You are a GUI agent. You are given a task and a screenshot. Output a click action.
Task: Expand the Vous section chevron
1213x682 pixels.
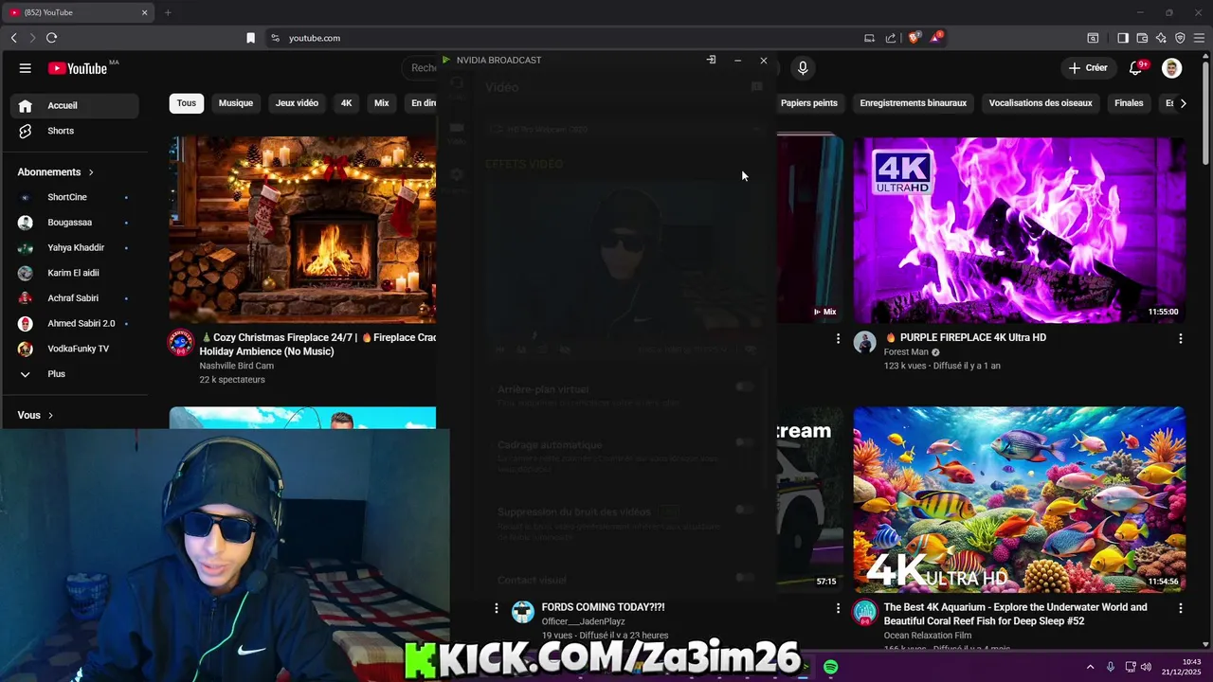50,416
